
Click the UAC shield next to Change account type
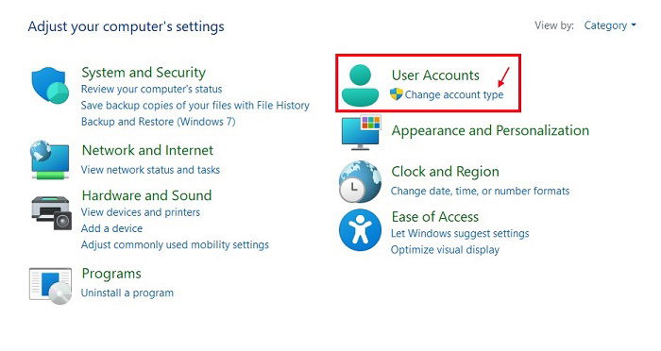tap(397, 94)
